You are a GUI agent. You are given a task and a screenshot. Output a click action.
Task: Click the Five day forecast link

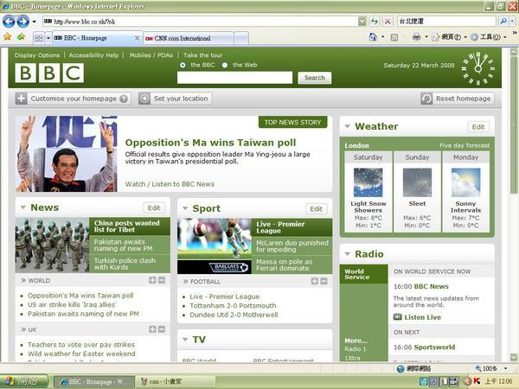click(x=465, y=145)
